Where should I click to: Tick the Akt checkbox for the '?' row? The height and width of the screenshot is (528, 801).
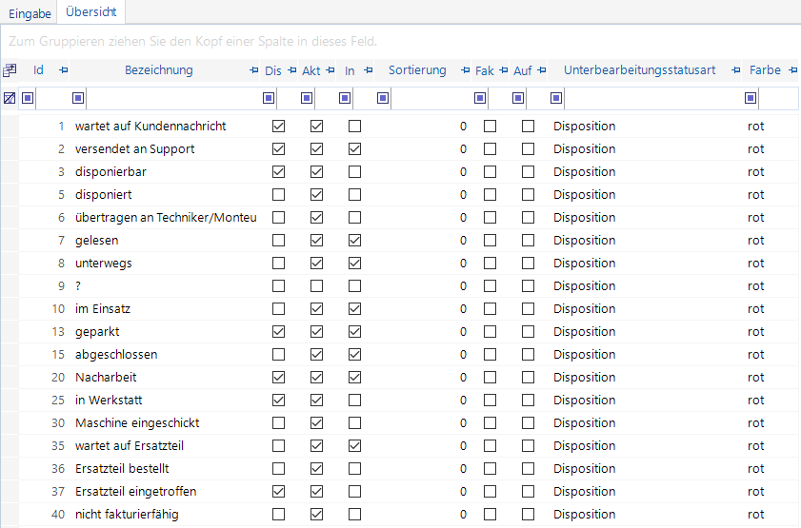(316, 286)
